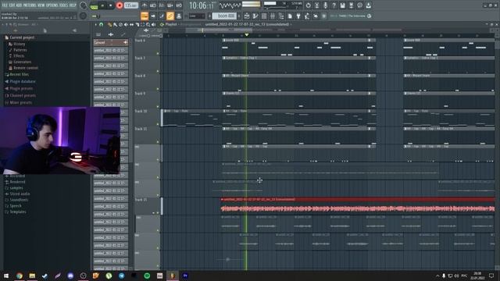Viewport: 500px width, 281px height.
Task: Expand the Channel presets browser folder
Action: pyautogui.click(x=20, y=95)
